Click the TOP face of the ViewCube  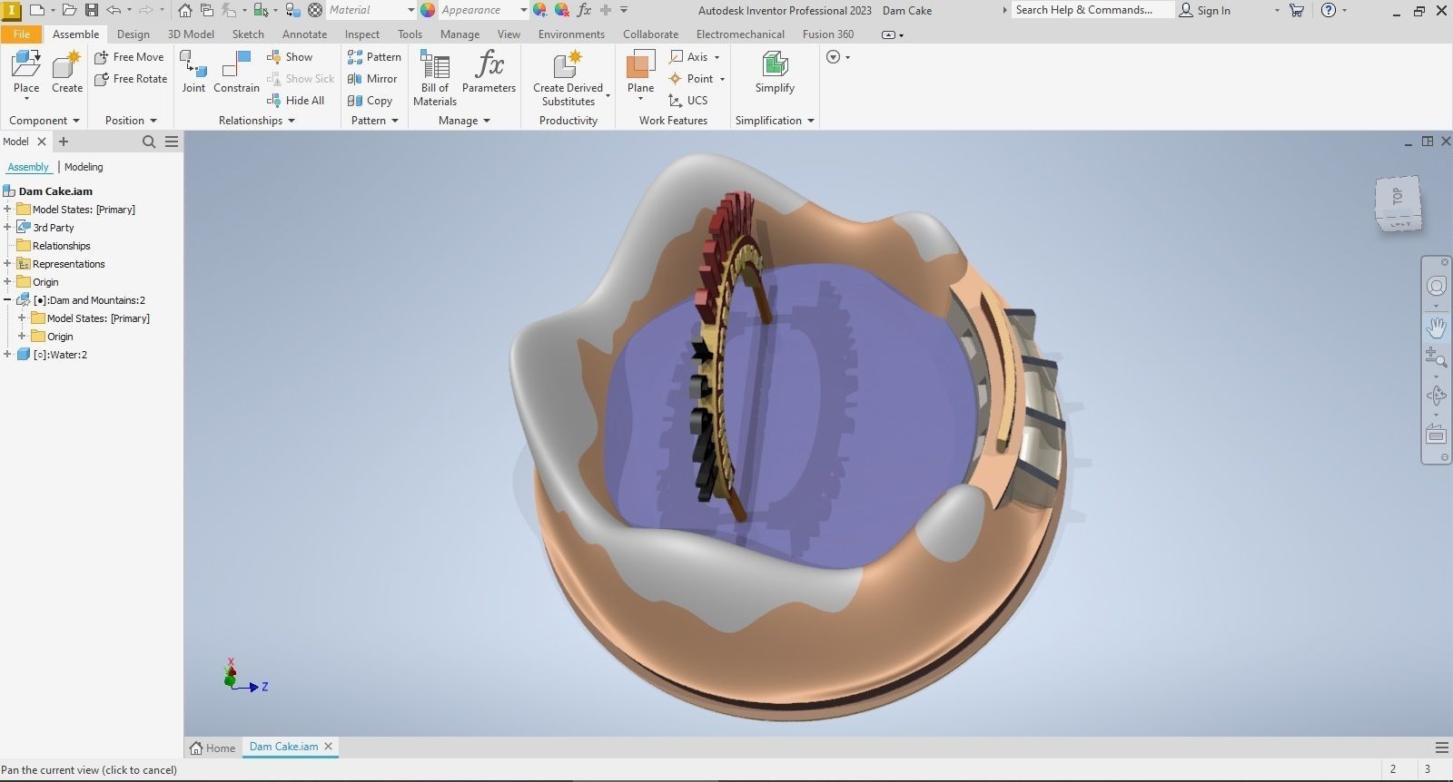1397,195
